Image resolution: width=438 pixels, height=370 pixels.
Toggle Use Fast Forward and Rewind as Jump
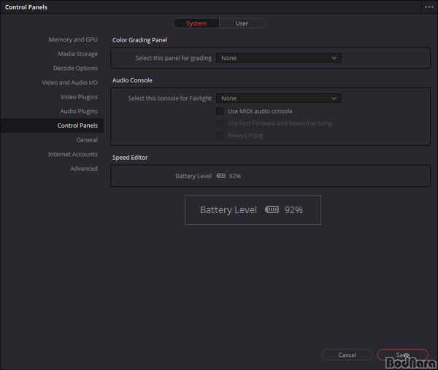(220, 123)
